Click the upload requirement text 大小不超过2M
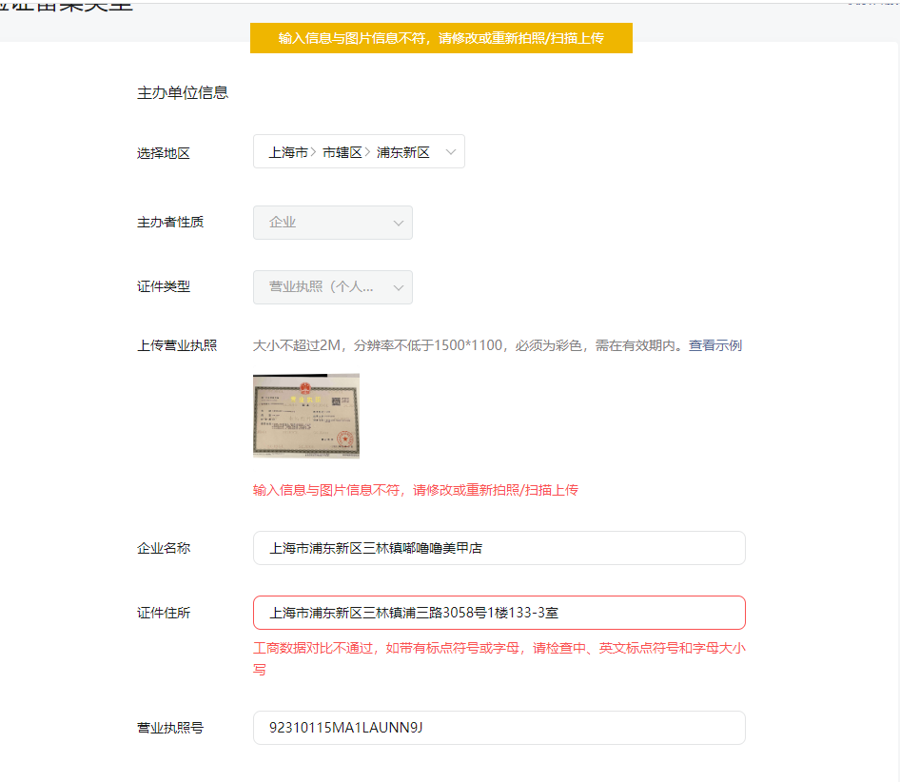The image size is (900, 782). coord(470,345)
